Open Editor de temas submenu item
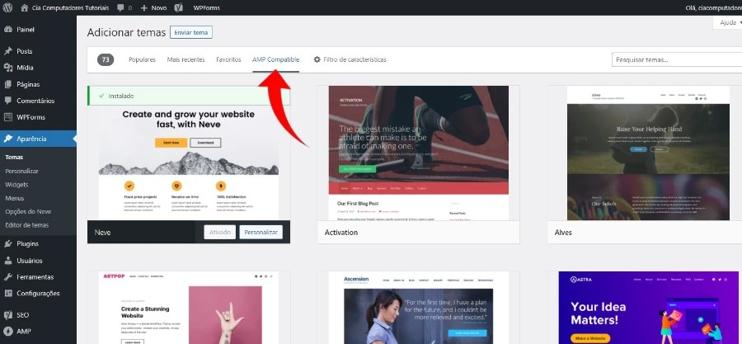This screenshot has height=344, width=742. coord(26,225)
